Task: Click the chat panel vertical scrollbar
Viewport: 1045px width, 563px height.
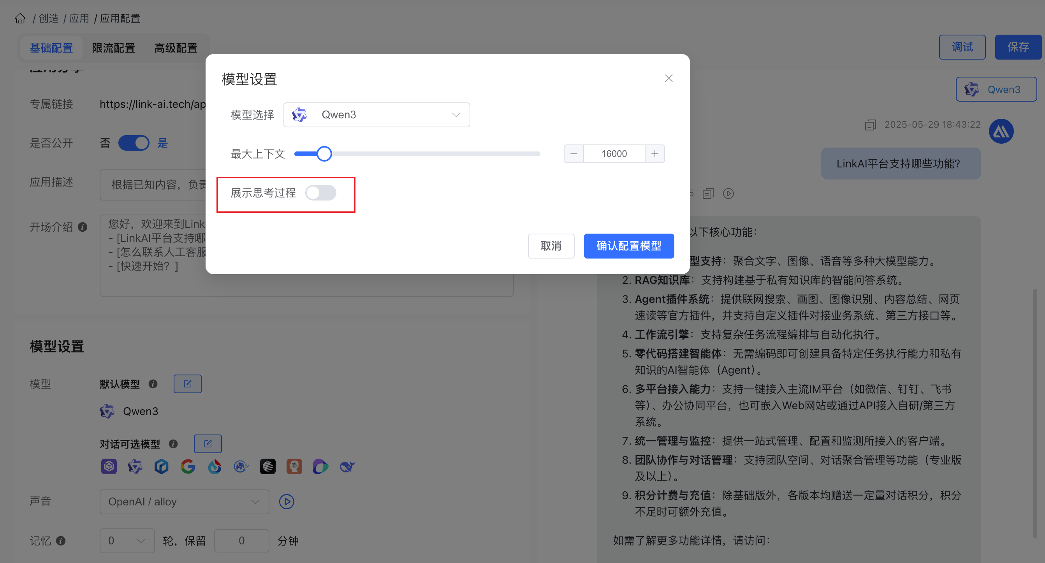Action: pyautogui.click(x=1035, y=413)
